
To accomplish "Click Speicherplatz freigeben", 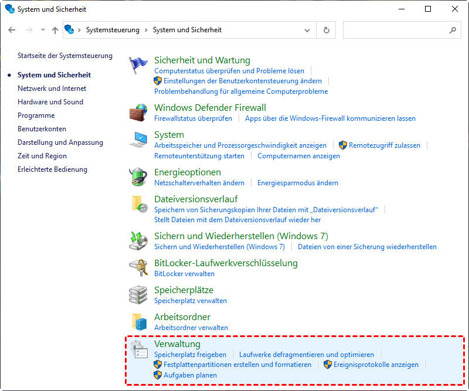I will click(190, 355).
